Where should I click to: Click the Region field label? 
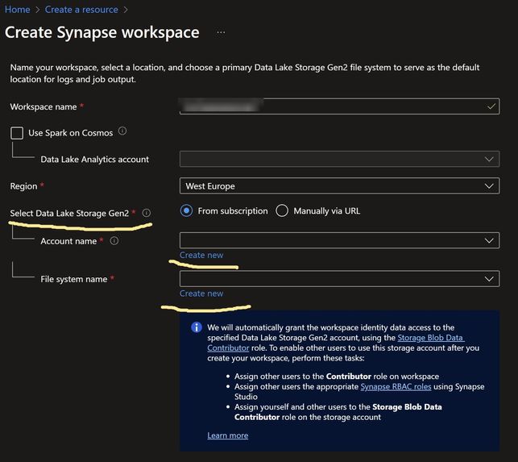point(23,186)
